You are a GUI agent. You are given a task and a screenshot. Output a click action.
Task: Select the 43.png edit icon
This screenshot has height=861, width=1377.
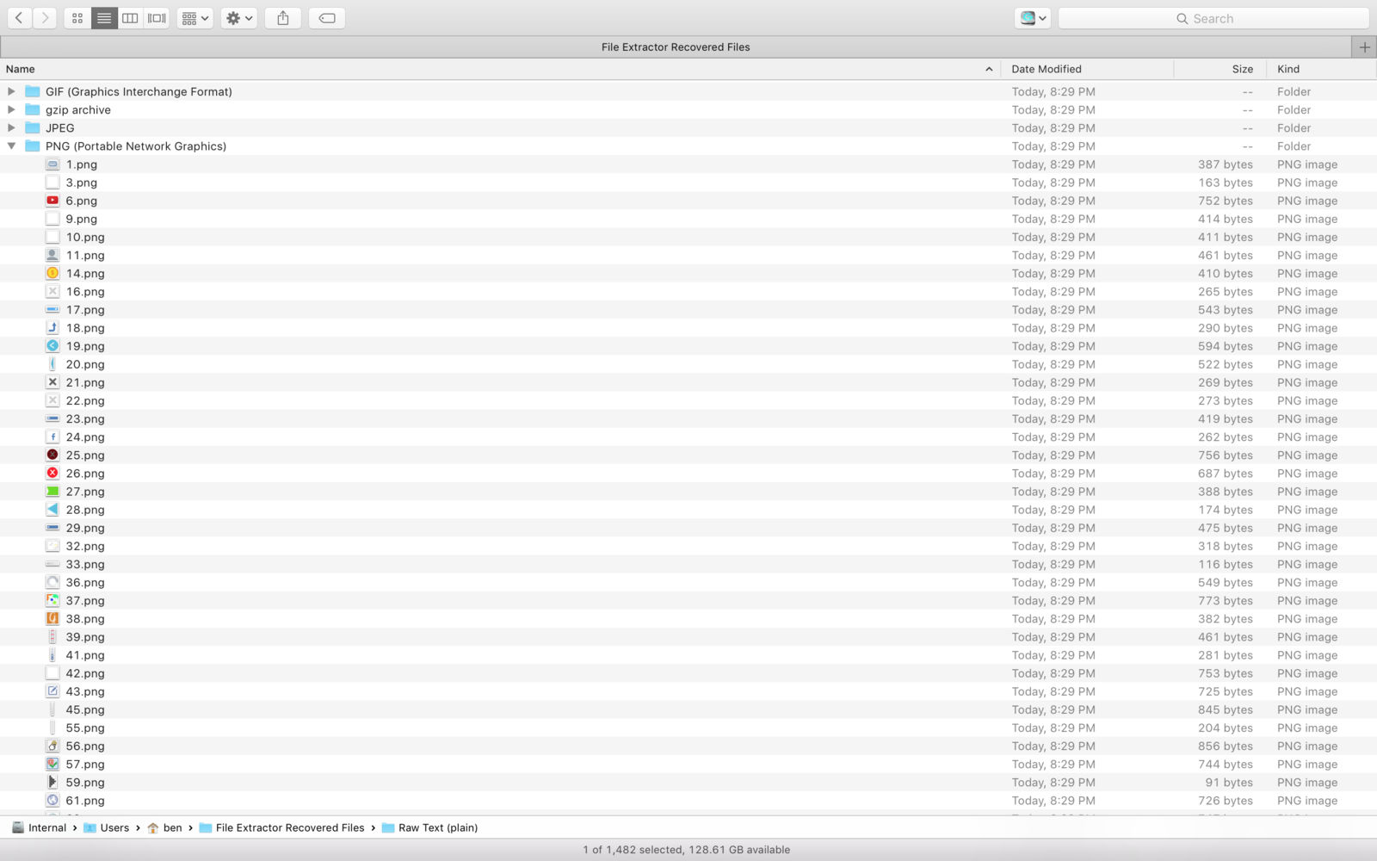52,691
